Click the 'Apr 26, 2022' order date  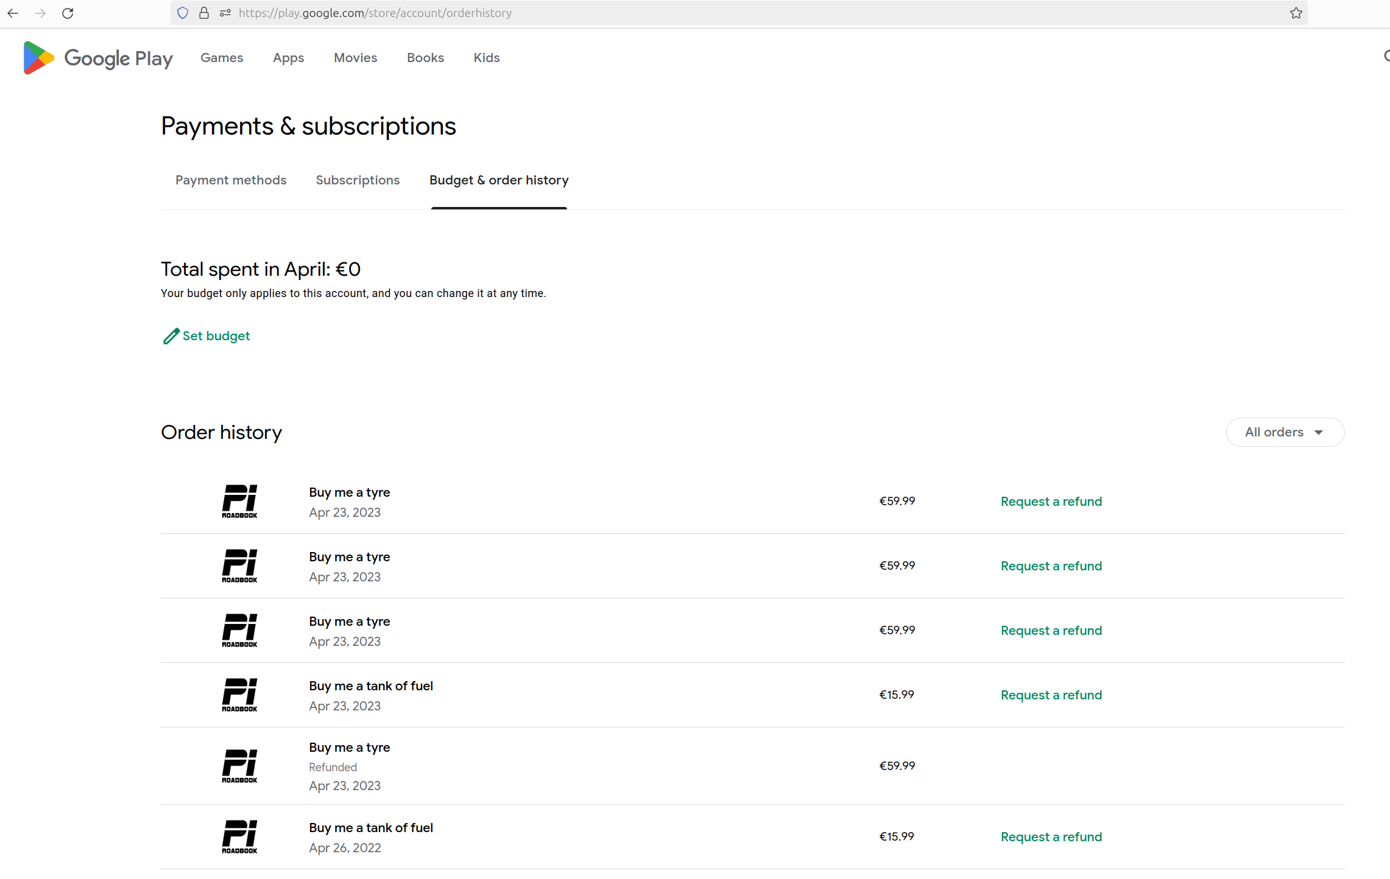coord(345,848)
